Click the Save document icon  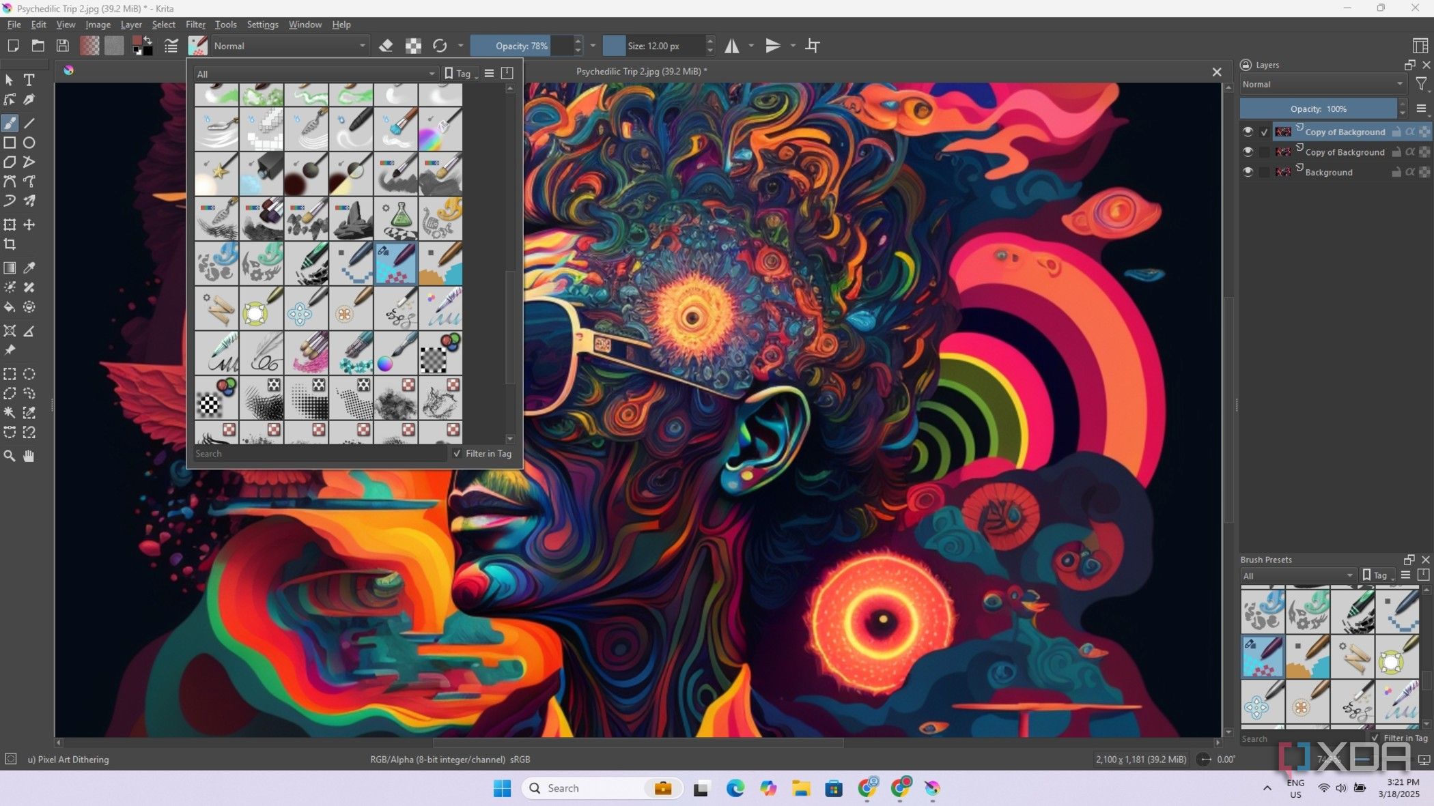point(62,46)
